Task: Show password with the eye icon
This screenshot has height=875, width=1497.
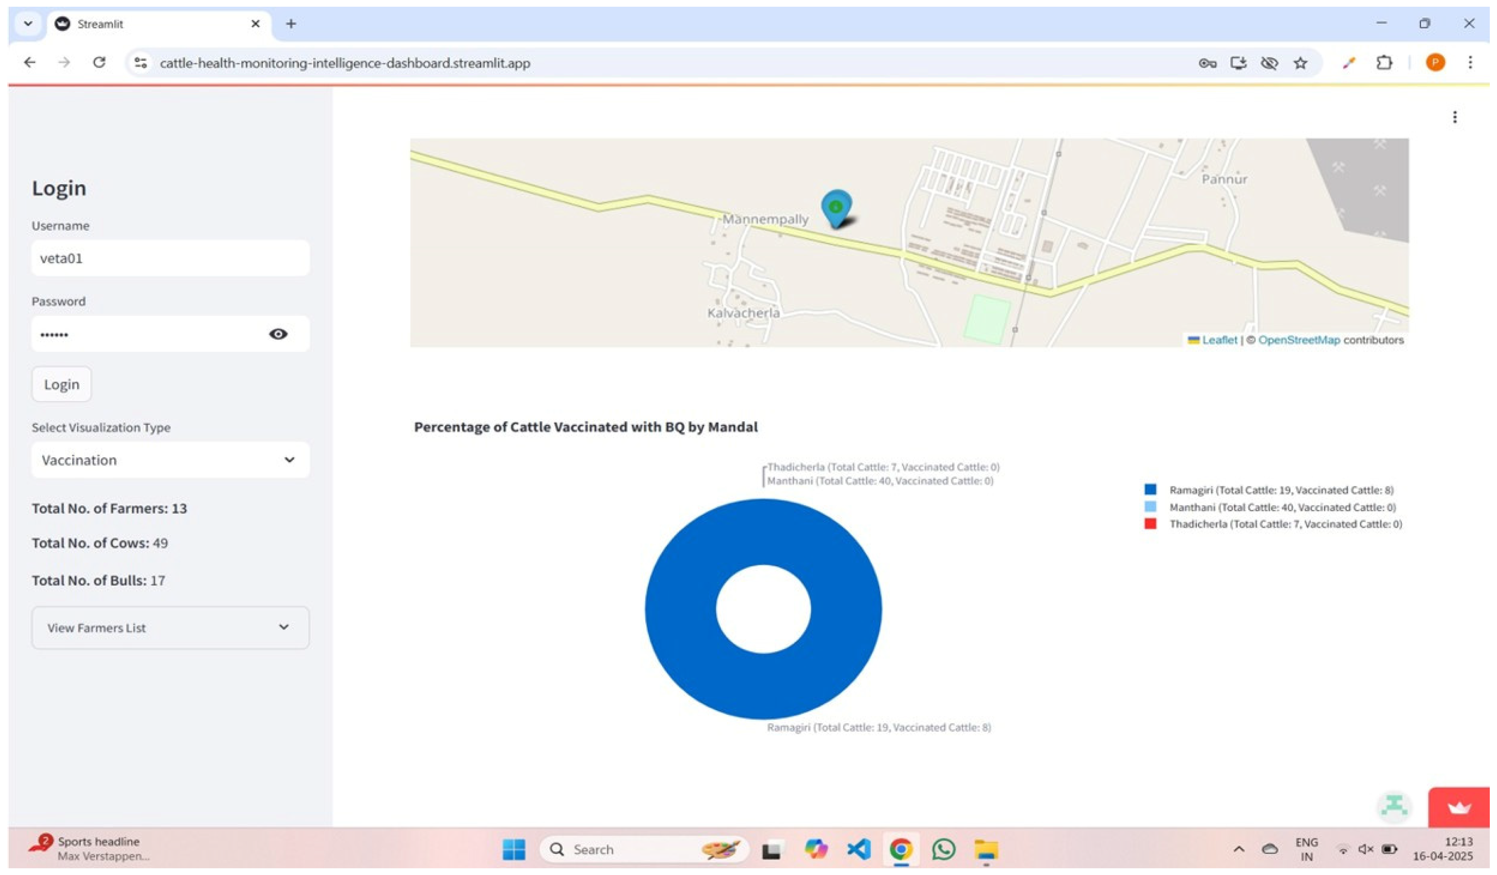Action: tap(278, 334)
